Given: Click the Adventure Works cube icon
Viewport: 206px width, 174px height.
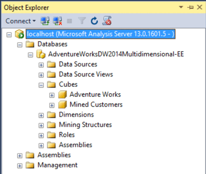Looking at the screenshot, I should pos(63,94).
